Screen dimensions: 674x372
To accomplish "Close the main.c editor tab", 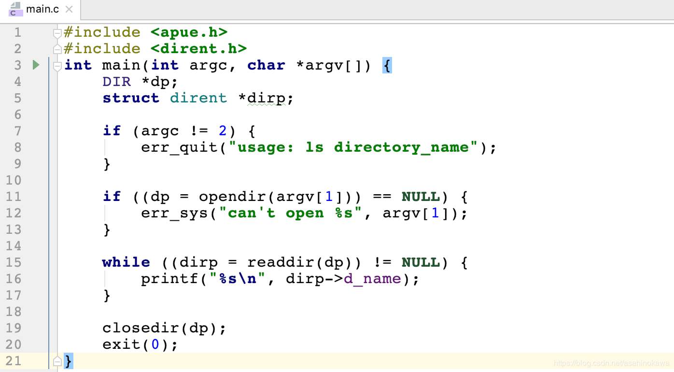I will (69, 9).
